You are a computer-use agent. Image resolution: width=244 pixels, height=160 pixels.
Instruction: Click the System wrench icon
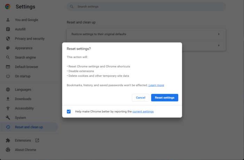(x=8, y=118)
